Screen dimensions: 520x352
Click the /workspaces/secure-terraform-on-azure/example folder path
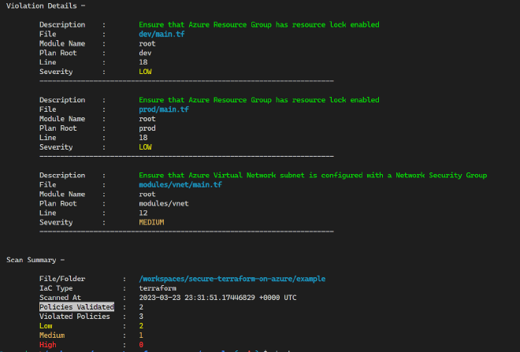[232, 279]
